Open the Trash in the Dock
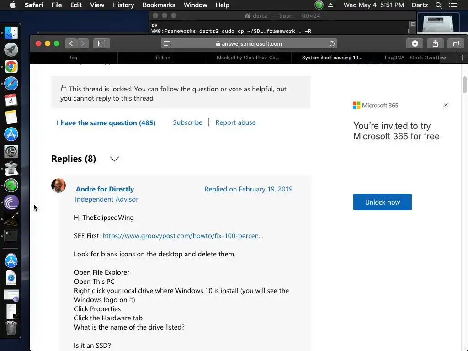 pyautogui.click(x=11, y=328)
